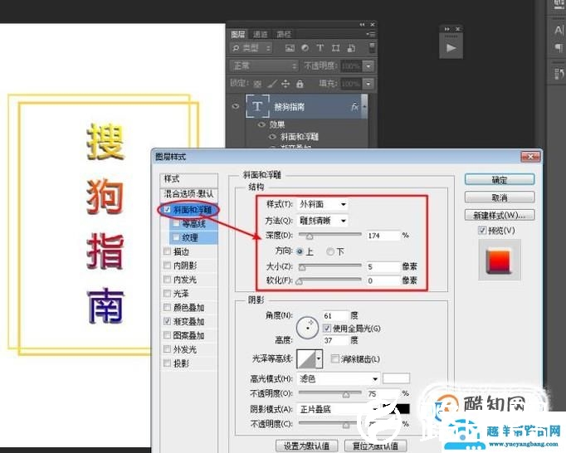Open the blend mode dropdown showing 正常

(x=264, y=66)
